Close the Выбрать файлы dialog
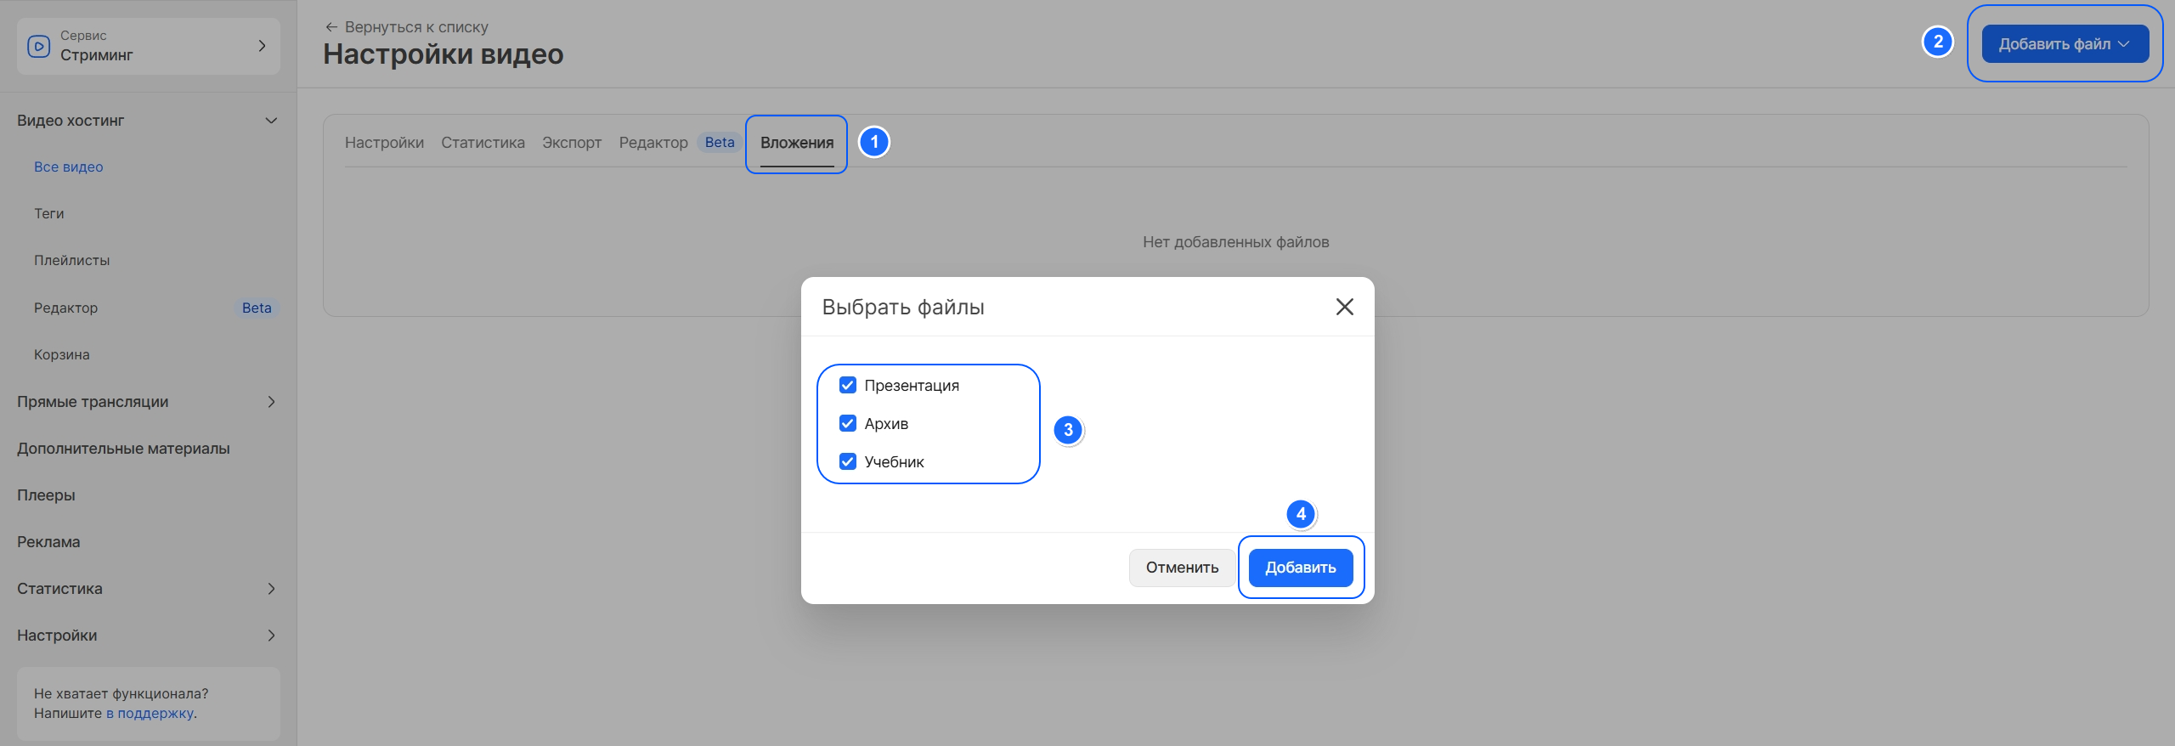2175x746 pixels. pos(1344,307)
